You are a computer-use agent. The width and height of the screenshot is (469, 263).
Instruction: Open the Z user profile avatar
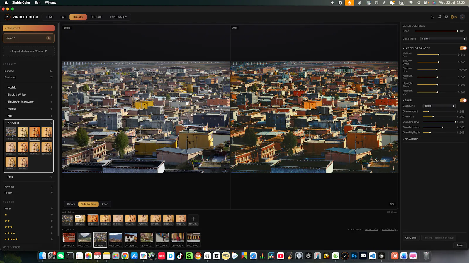(463, 17)
